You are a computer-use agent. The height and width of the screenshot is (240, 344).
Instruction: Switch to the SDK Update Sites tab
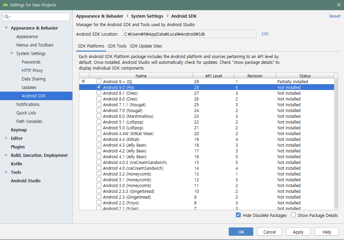tap(146, 46)
